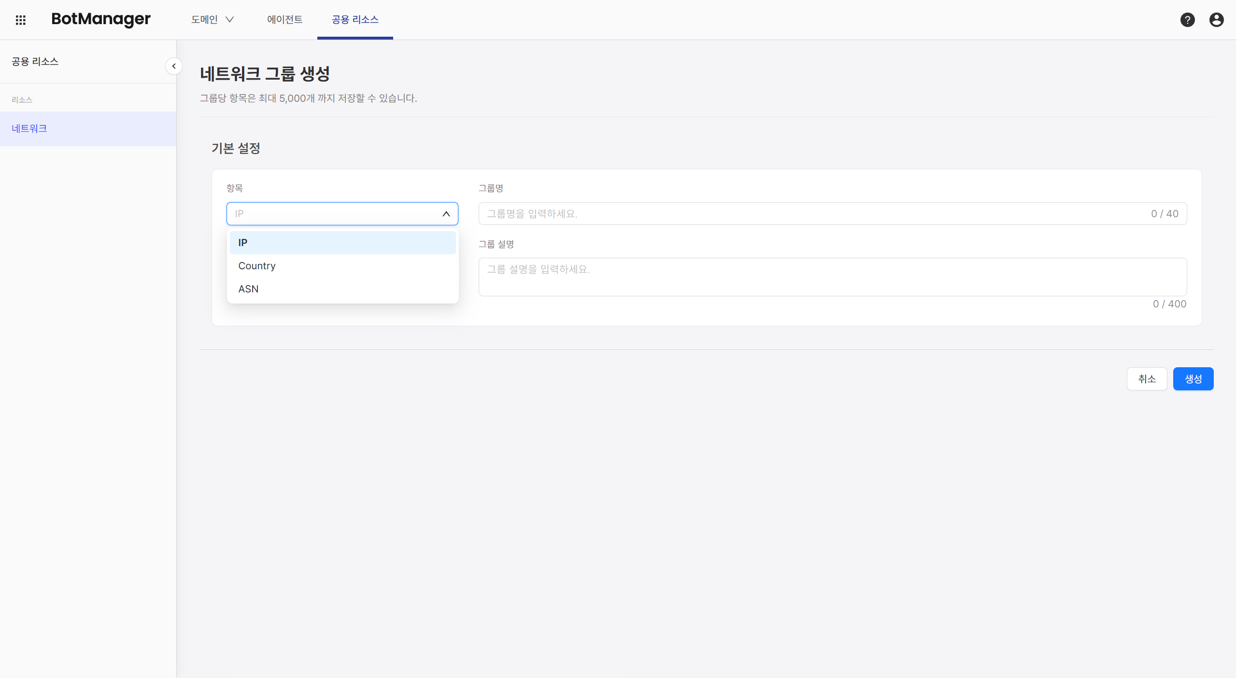
Task: Click the BotManager logo
Action: point(101,19)
